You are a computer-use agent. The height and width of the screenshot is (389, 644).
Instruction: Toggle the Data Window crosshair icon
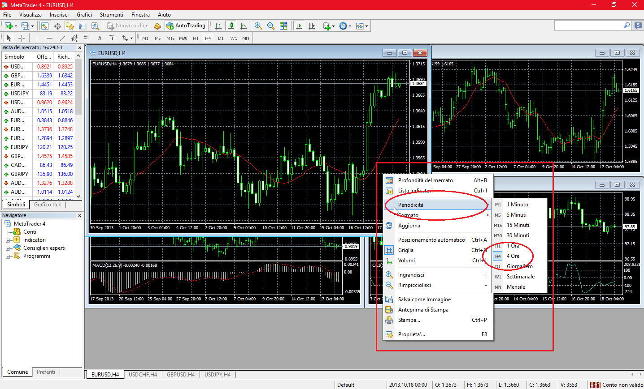tap(57, 26)
